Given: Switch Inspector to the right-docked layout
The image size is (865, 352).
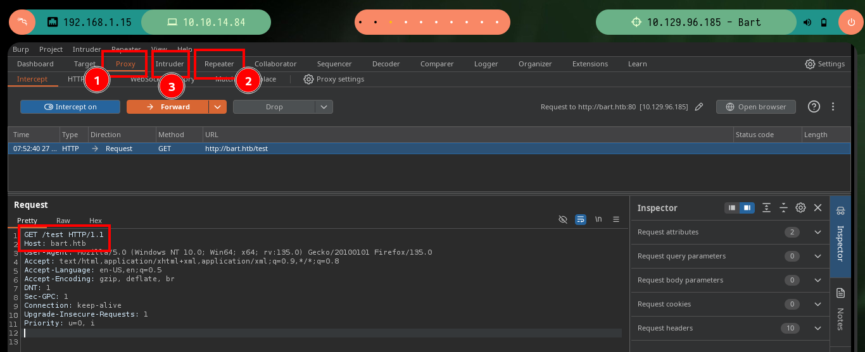Looking at the screenshot, I should click(x=747, y=208).
